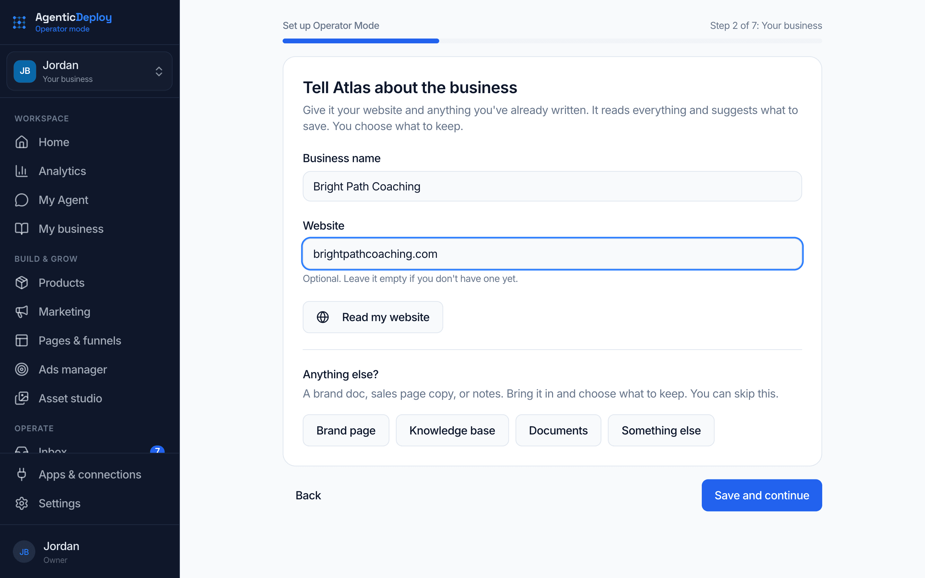Screen dimensions: 925x578
Task: Open Asset studio
Action: pyautogui.click(x=90, y=398)
